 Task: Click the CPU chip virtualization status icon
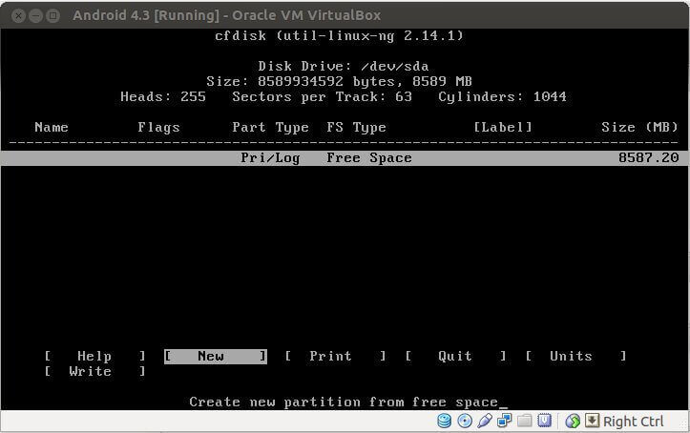pyautogui.click(x=545, y=421)
